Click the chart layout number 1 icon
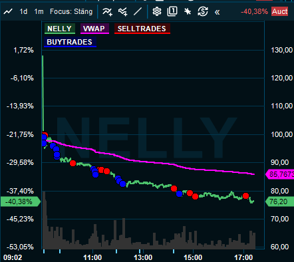 pyautogui.click(x=172, y=11)
